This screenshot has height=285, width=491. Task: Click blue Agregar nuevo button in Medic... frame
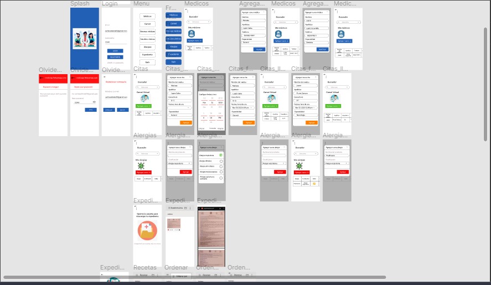click(344, 41)
